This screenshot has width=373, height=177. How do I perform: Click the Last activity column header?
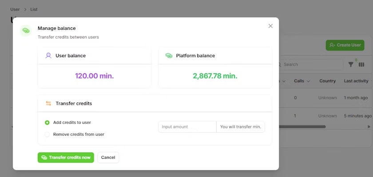coord(356,81)
